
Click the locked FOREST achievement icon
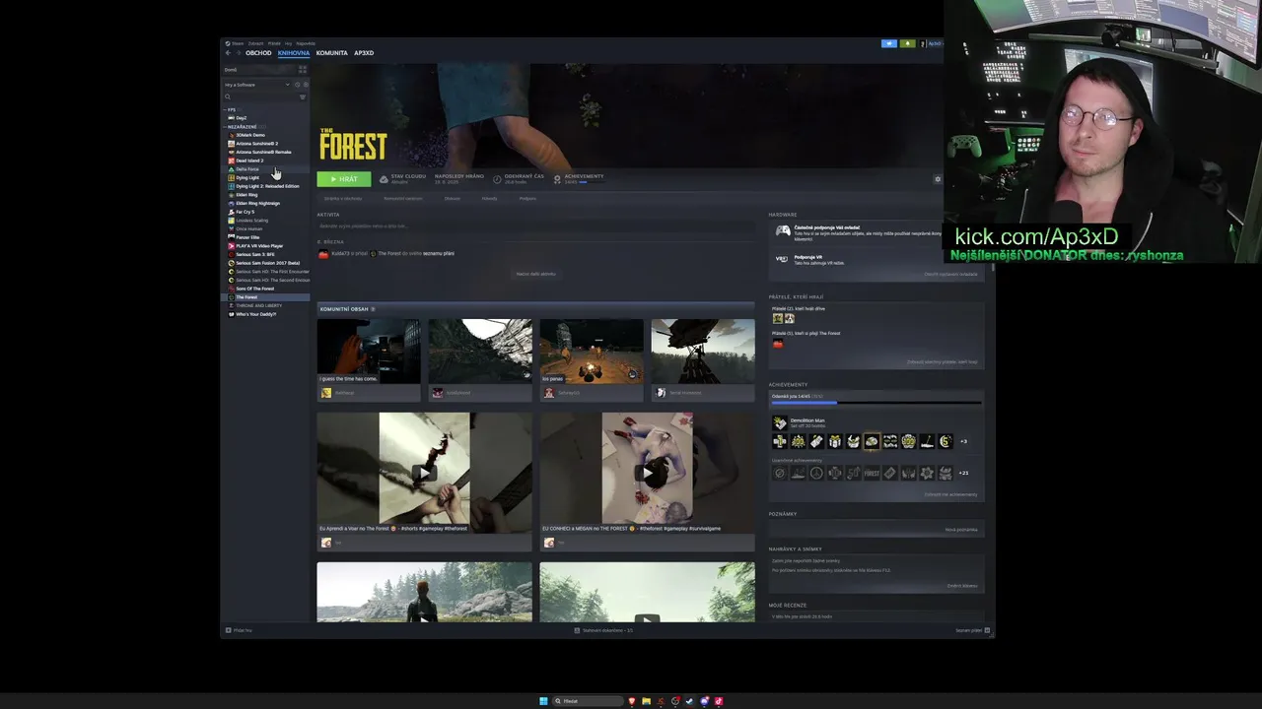point(872,473)
